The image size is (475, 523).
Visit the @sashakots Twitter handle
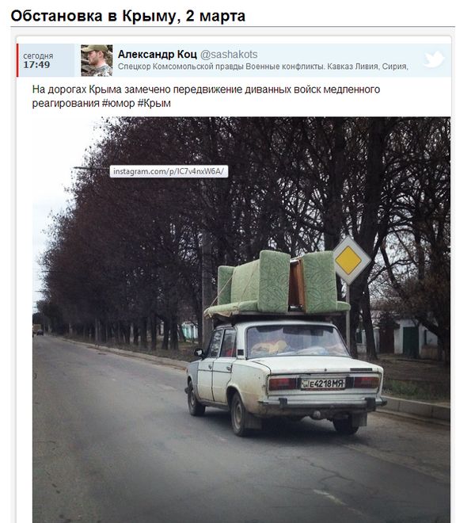[x=229, y=55]
